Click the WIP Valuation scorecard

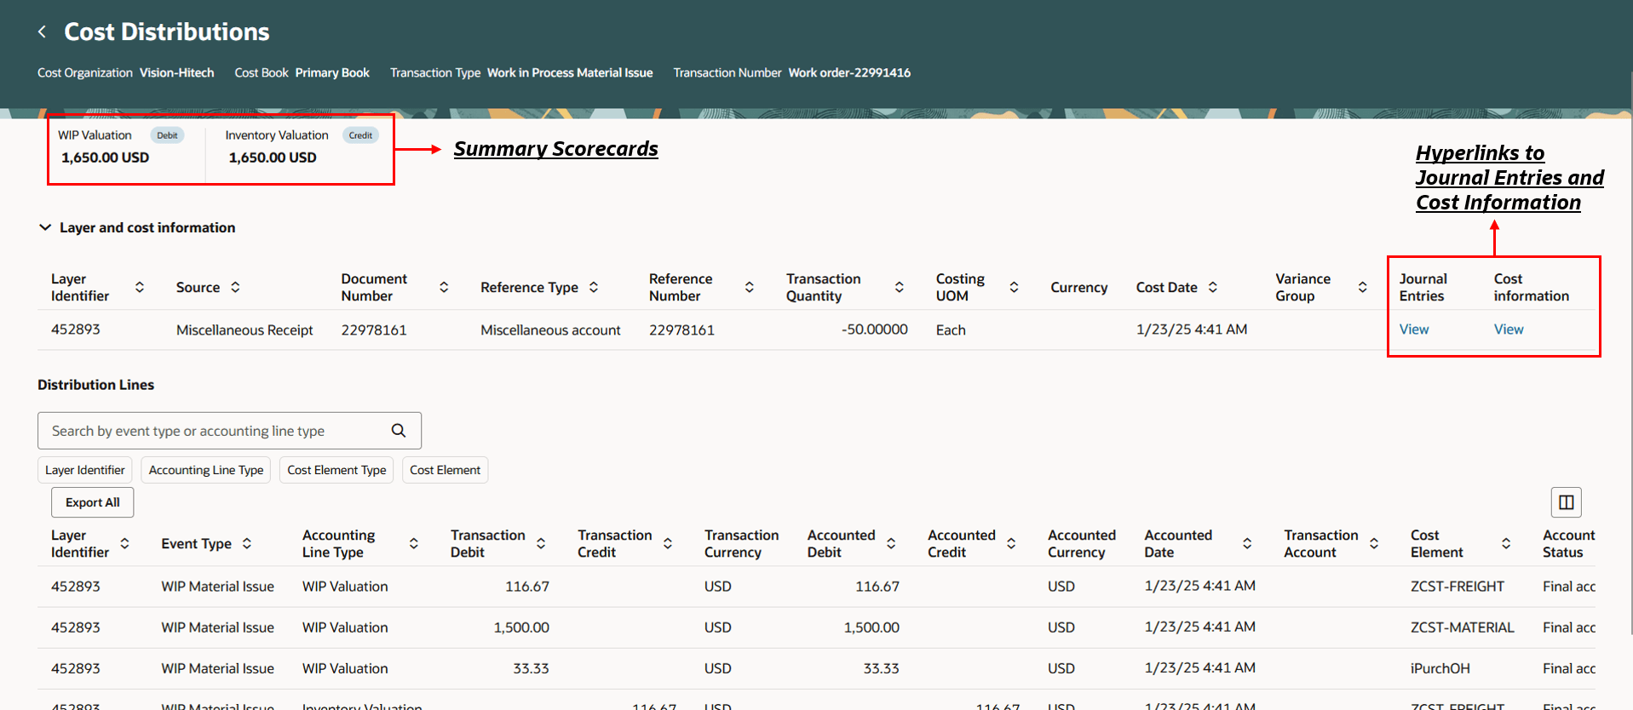pyautogui.click(x=121, y=146)
